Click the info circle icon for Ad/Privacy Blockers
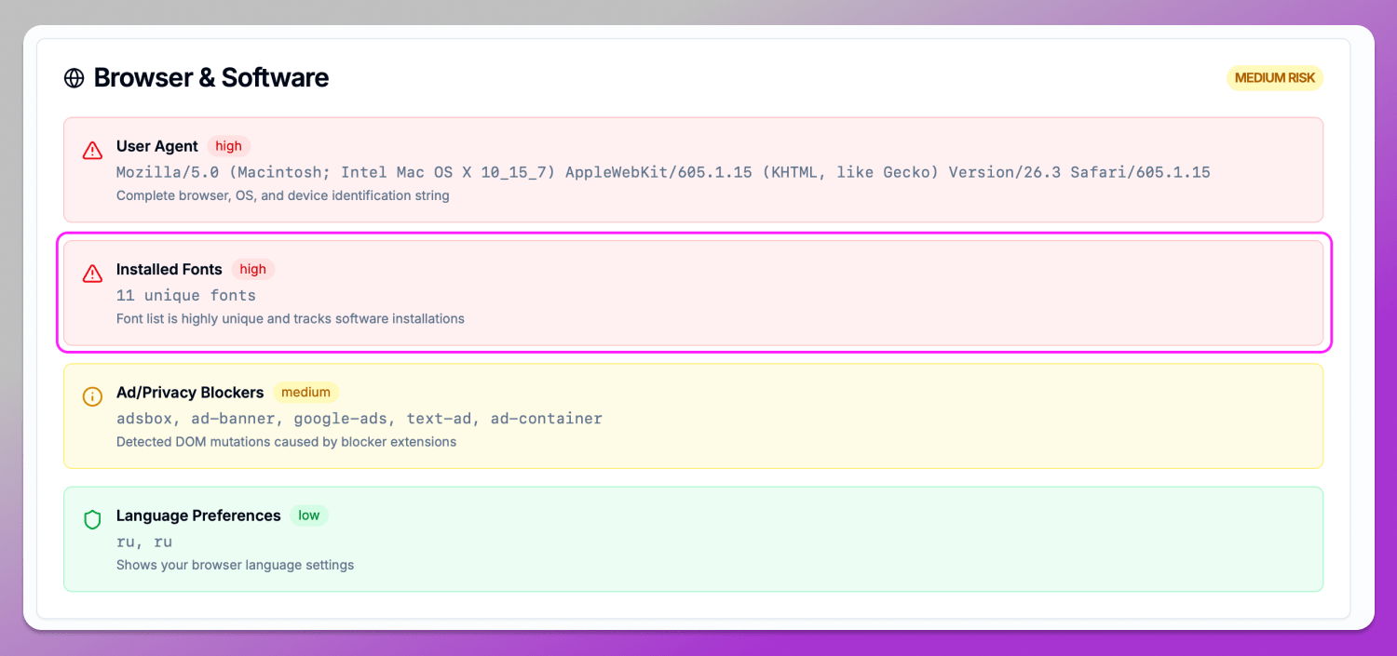 (92, 396)
